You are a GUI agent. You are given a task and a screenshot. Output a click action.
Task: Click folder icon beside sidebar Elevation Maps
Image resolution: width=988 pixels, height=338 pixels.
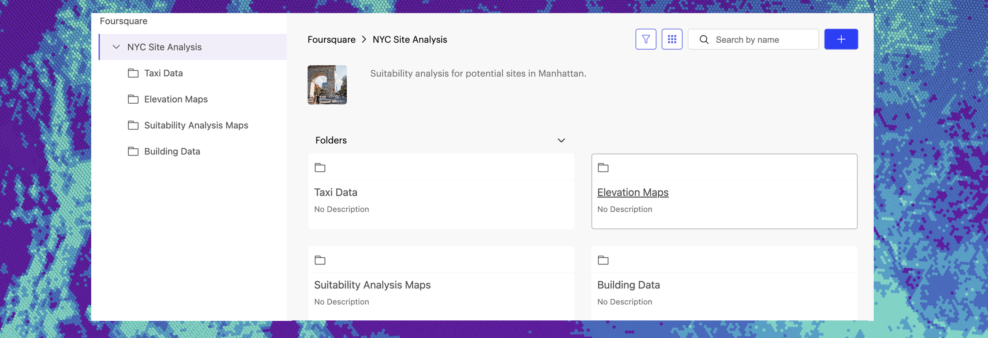[x=133, y=99]
